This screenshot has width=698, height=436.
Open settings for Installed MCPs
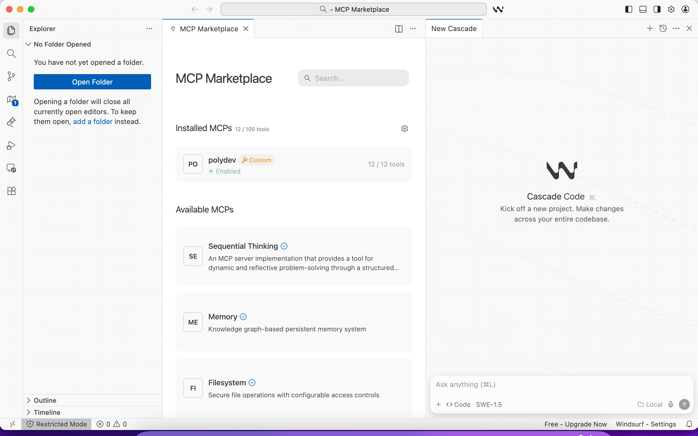(404, 128)
